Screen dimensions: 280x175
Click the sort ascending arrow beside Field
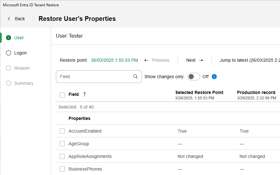coord(85,94)
